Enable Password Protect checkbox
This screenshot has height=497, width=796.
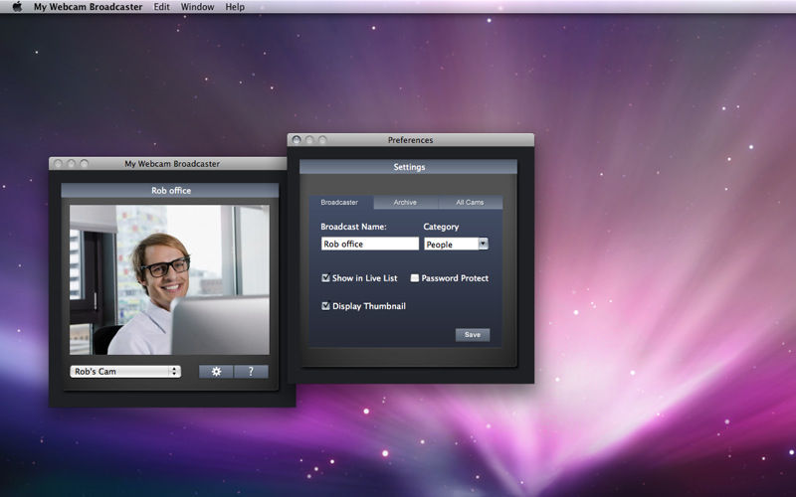(x=415, y=278)
